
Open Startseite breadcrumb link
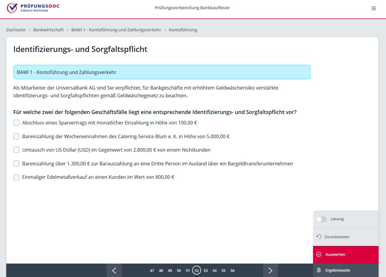(x=16, y=30)
